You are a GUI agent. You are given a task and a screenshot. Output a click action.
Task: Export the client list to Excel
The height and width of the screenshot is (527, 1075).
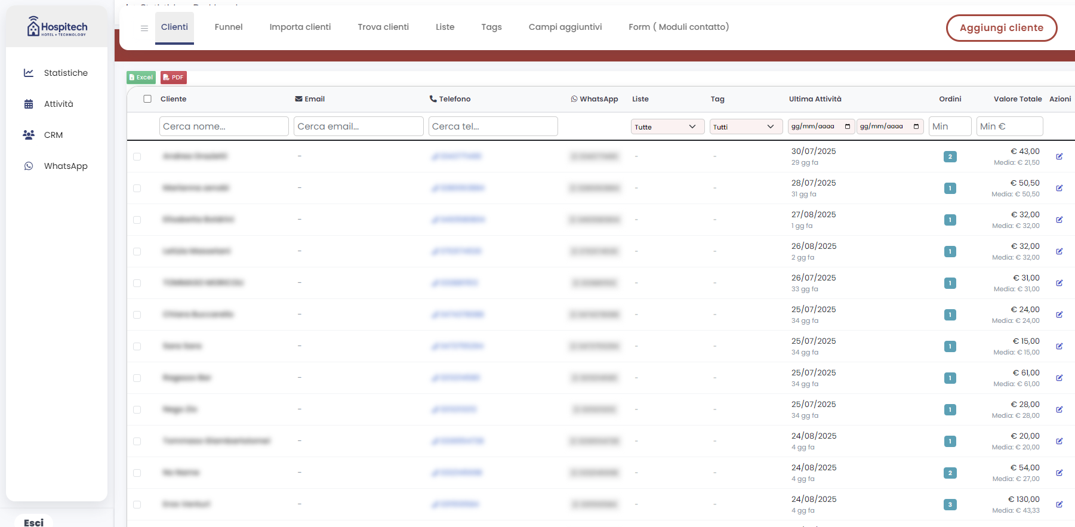pyautogui.click(x=141, y=78)
